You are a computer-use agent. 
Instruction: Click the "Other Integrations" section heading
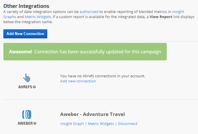coord(26,6)
